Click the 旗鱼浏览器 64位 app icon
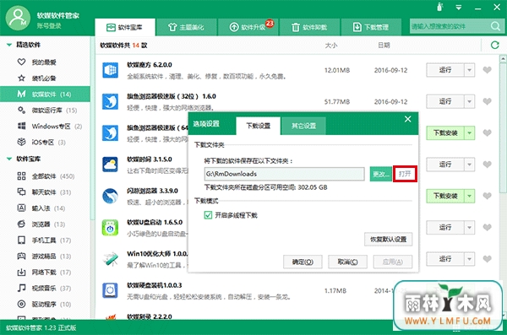Viewport: 507px width, 335px height. coord(110,133)
